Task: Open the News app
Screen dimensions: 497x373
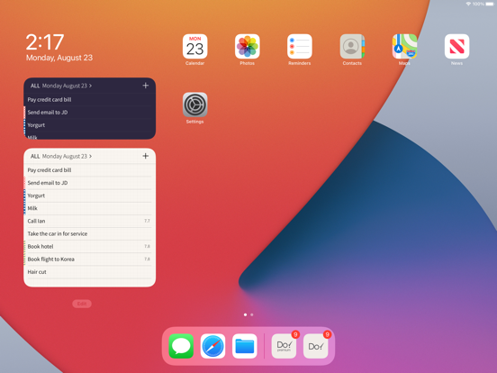Action: pyautogui.click(x=456, y=47)
